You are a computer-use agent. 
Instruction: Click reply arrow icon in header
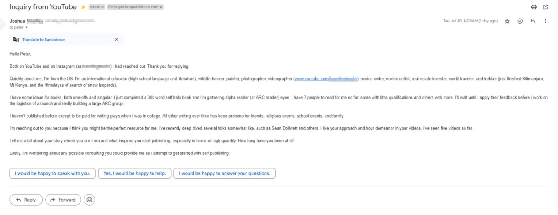(533, 21)
